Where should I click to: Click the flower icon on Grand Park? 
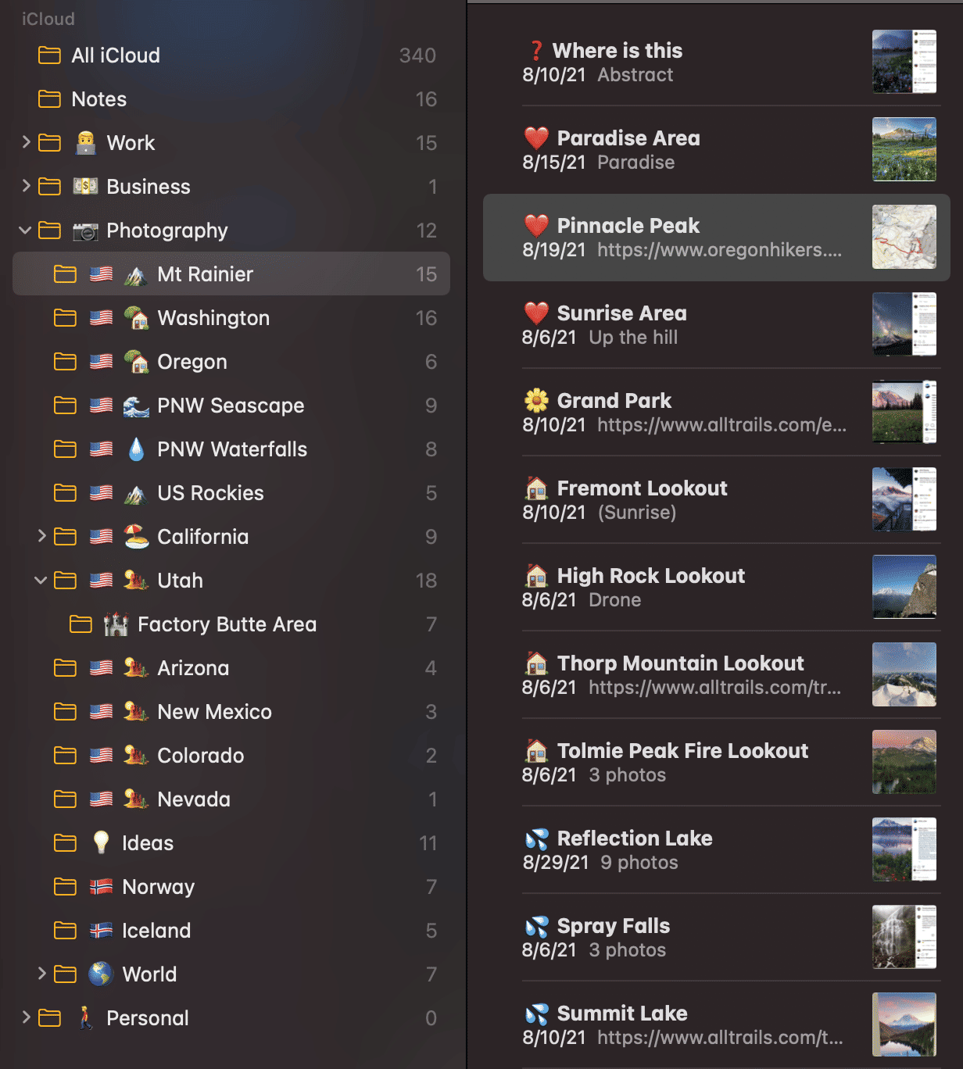(536, 401)
